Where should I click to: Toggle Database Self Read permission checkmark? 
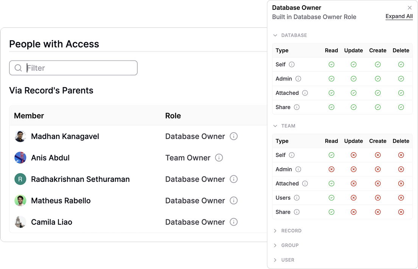(331, 64)
